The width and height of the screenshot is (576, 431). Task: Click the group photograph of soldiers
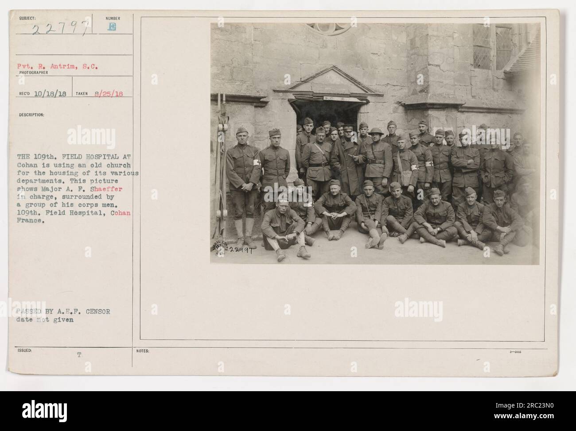pyautogui.click(x=375, y=144)
